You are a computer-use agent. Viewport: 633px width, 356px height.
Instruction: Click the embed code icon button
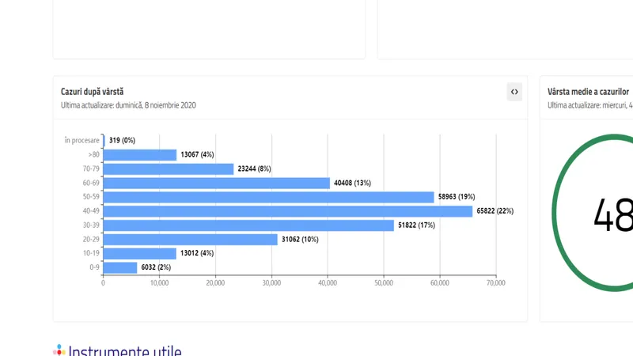point(514,92)
